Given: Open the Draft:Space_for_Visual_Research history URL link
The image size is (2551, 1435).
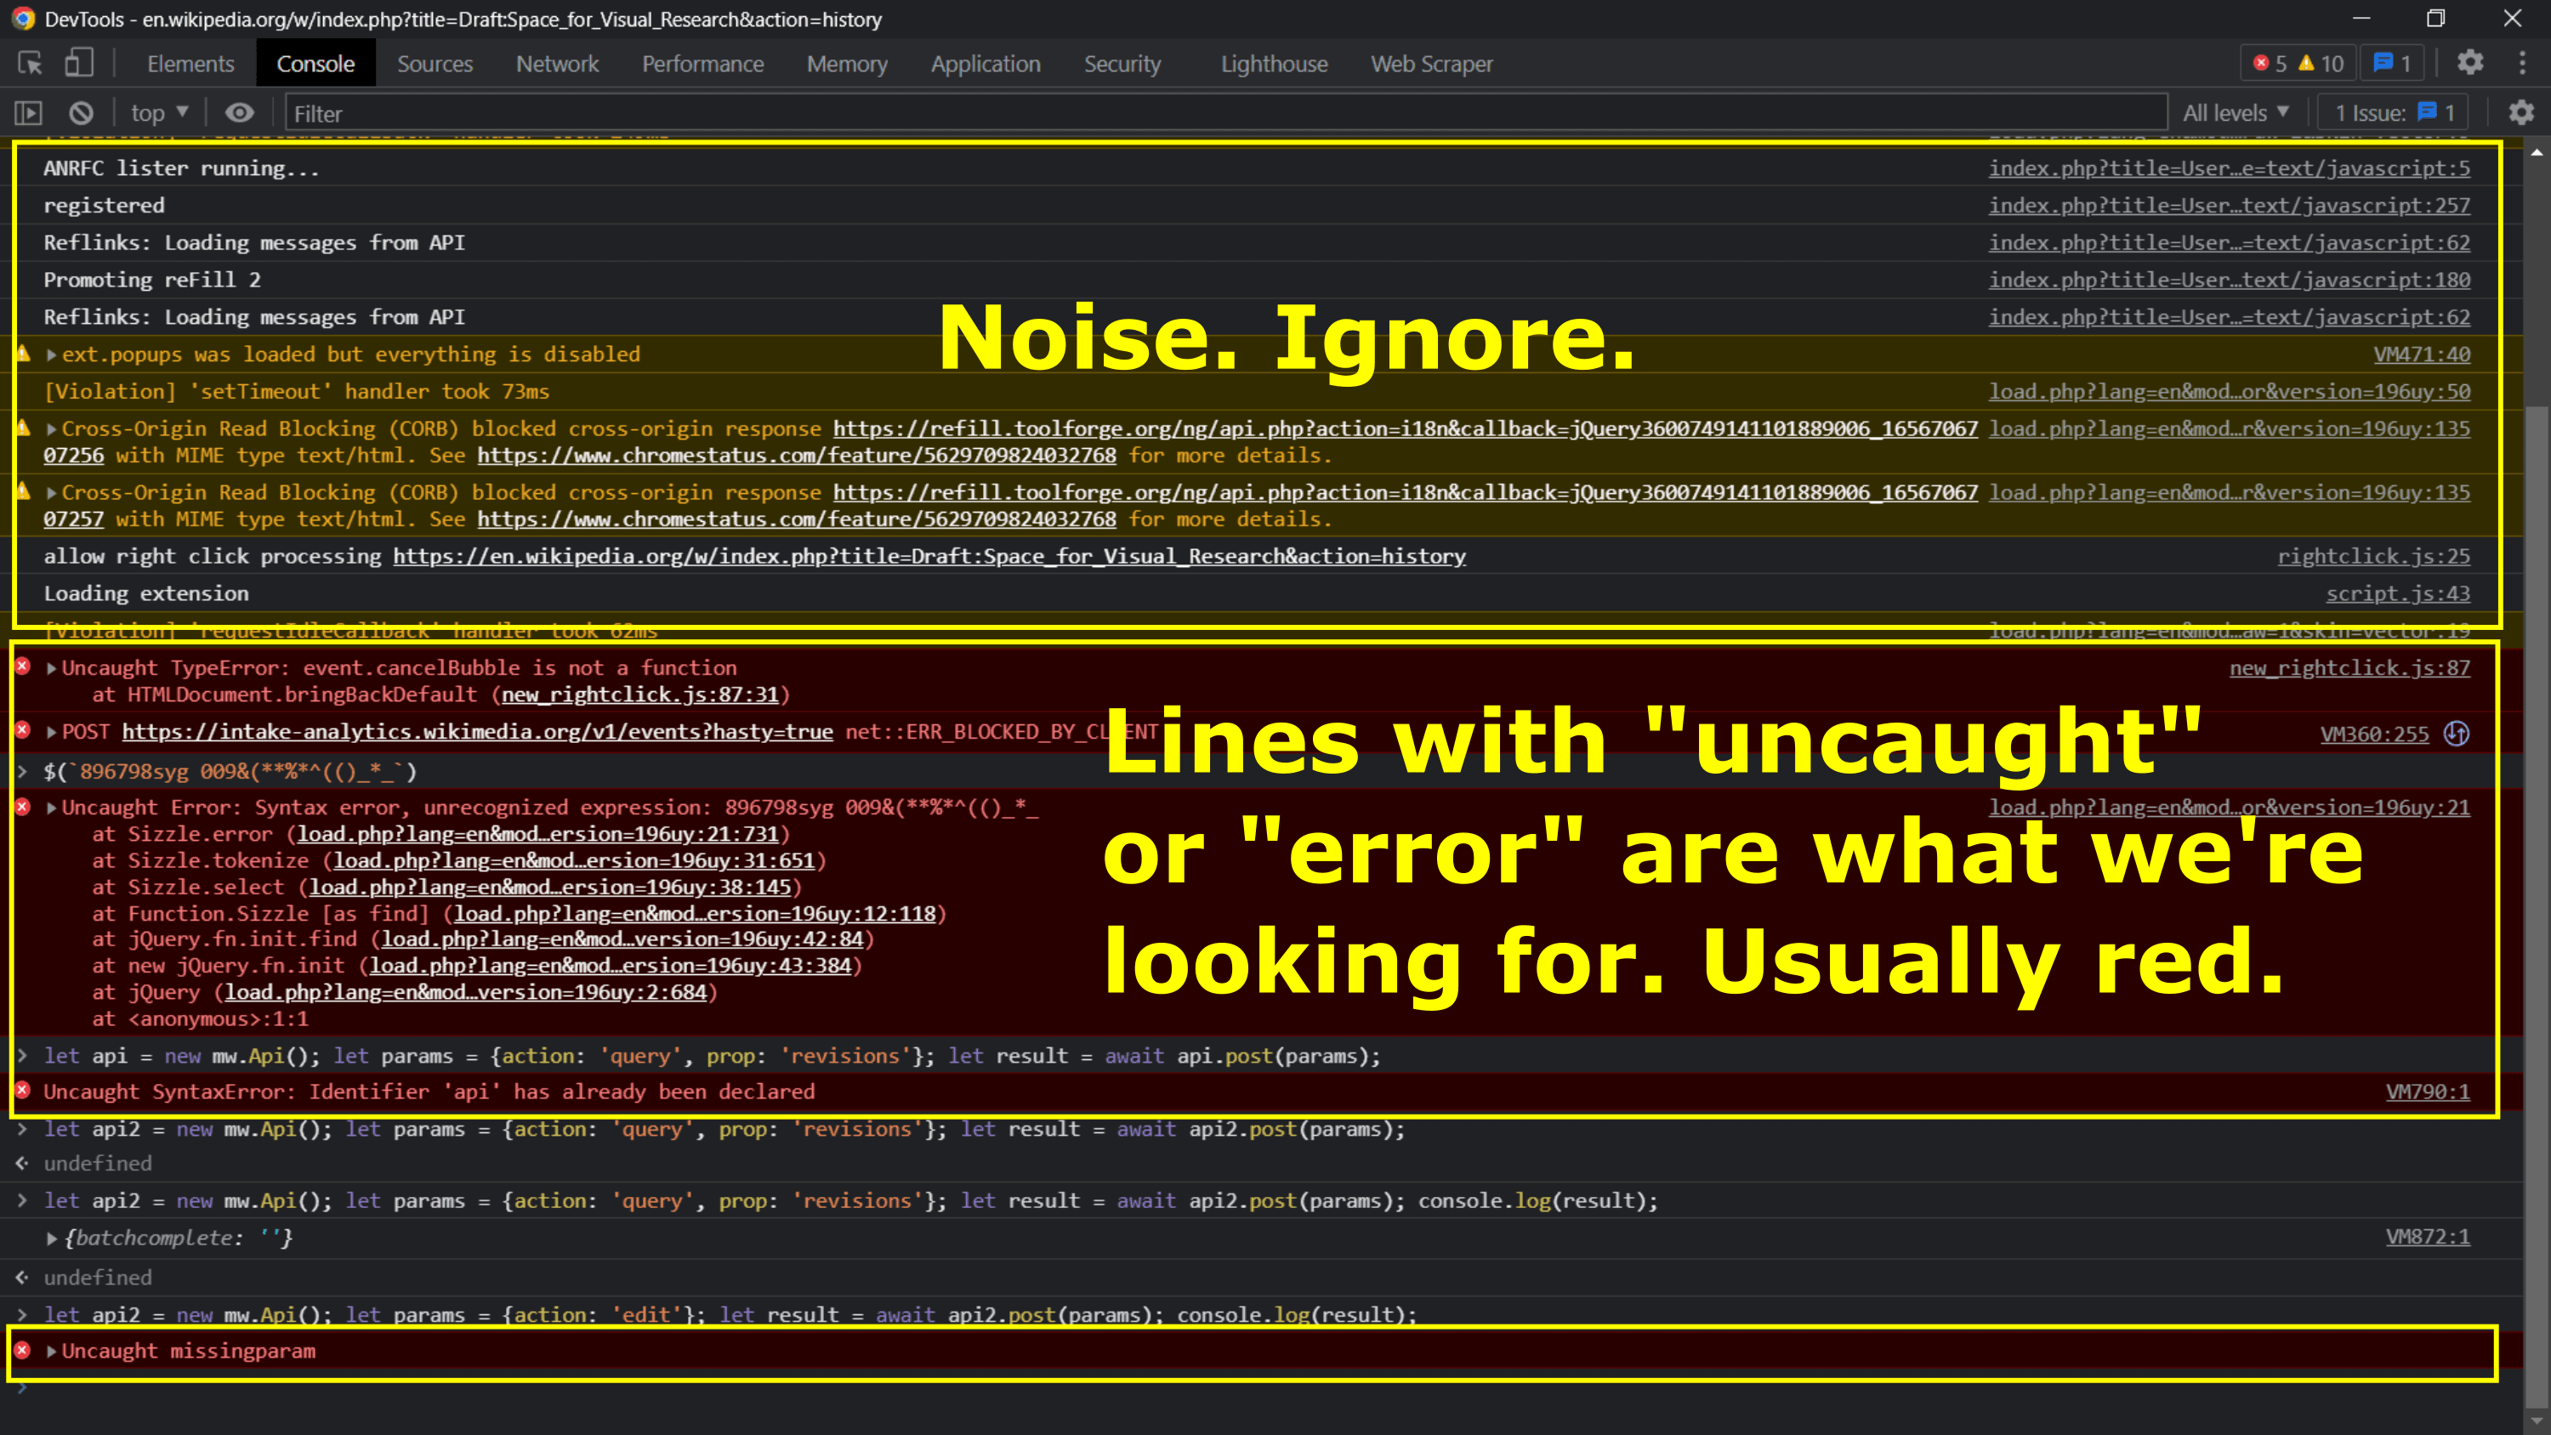Looking at the screenshot, I should tap(929, 557).
